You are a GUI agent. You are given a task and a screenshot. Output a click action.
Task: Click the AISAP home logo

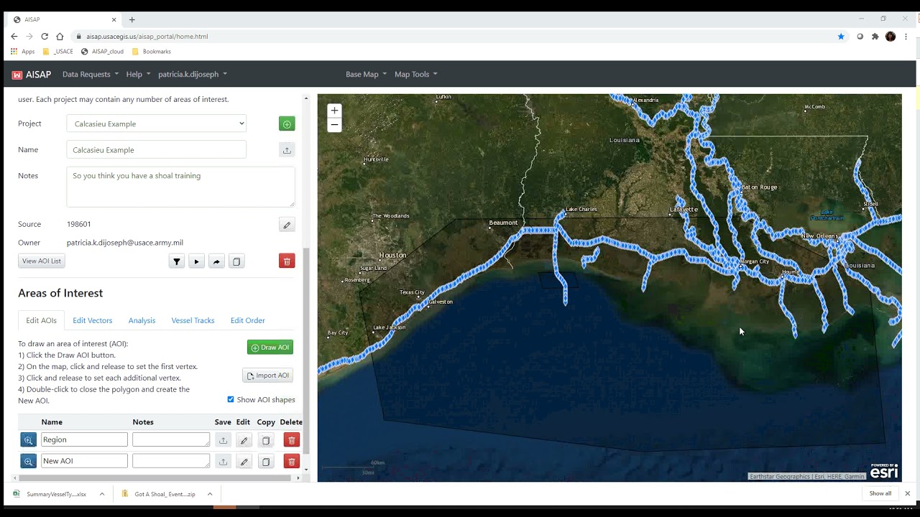tap(31, 74)
